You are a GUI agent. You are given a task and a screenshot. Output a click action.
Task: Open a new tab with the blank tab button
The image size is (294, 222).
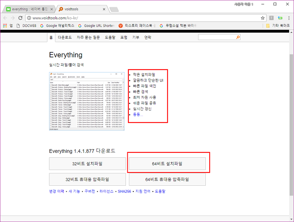[114, 9]
